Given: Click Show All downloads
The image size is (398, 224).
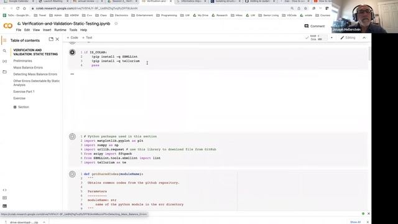Looking at the screenshot, I should click(x=355, y=222).
